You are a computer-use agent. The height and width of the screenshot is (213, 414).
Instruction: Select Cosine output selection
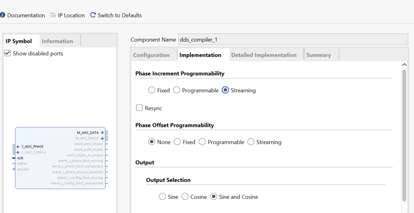click(x=185, y=197)
